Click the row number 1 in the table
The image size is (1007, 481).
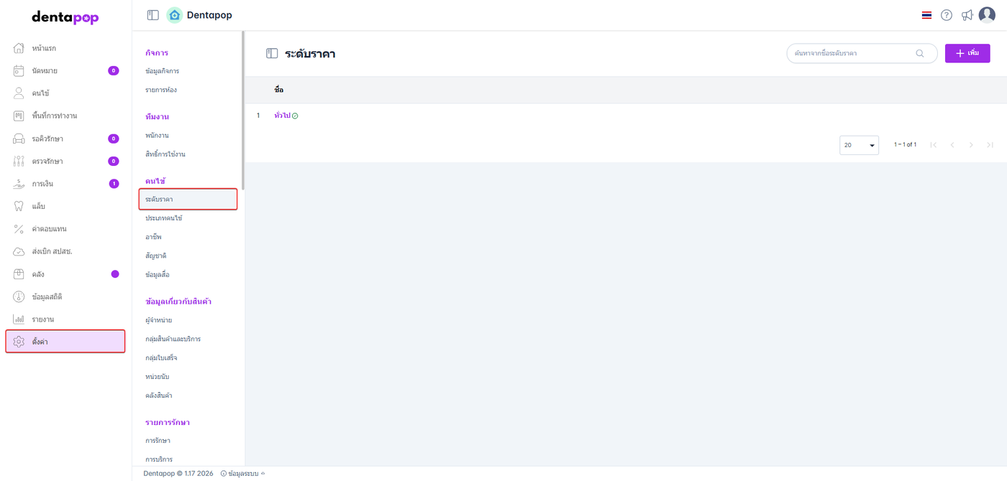(x=258, y=116)
